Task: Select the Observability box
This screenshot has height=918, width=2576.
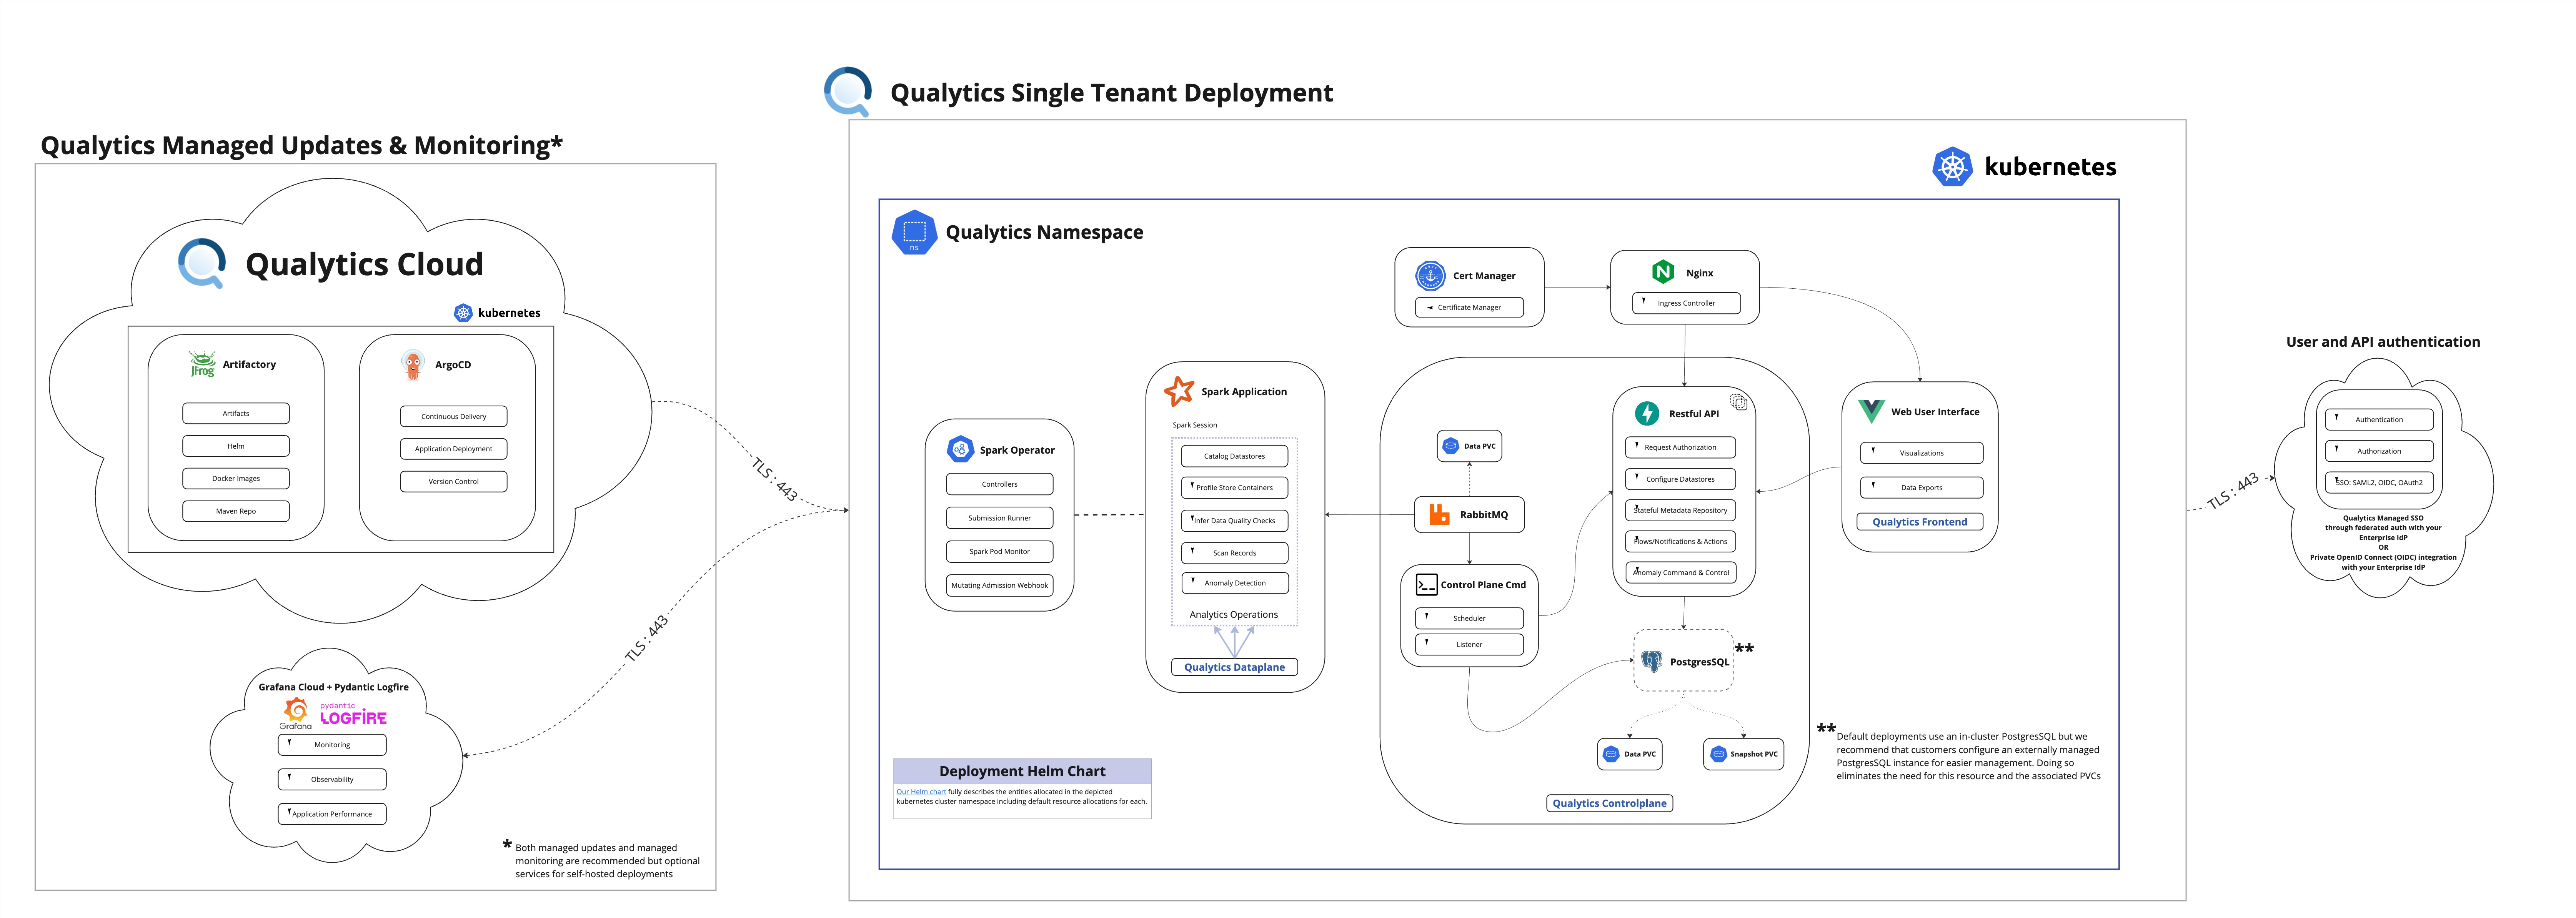Action: 332,779
